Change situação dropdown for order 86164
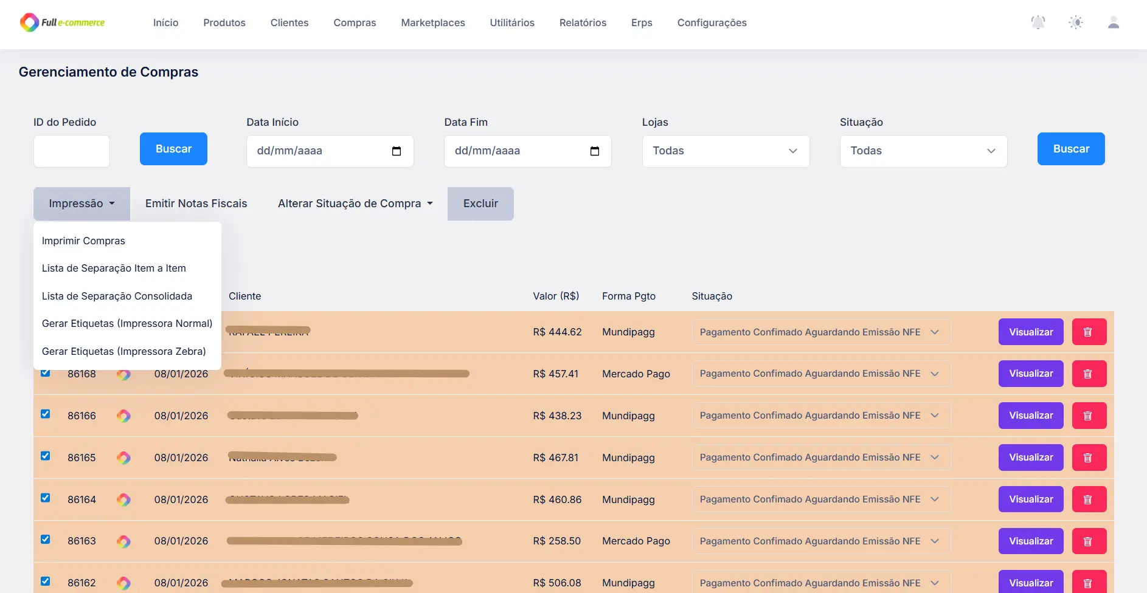 point(821,499)
